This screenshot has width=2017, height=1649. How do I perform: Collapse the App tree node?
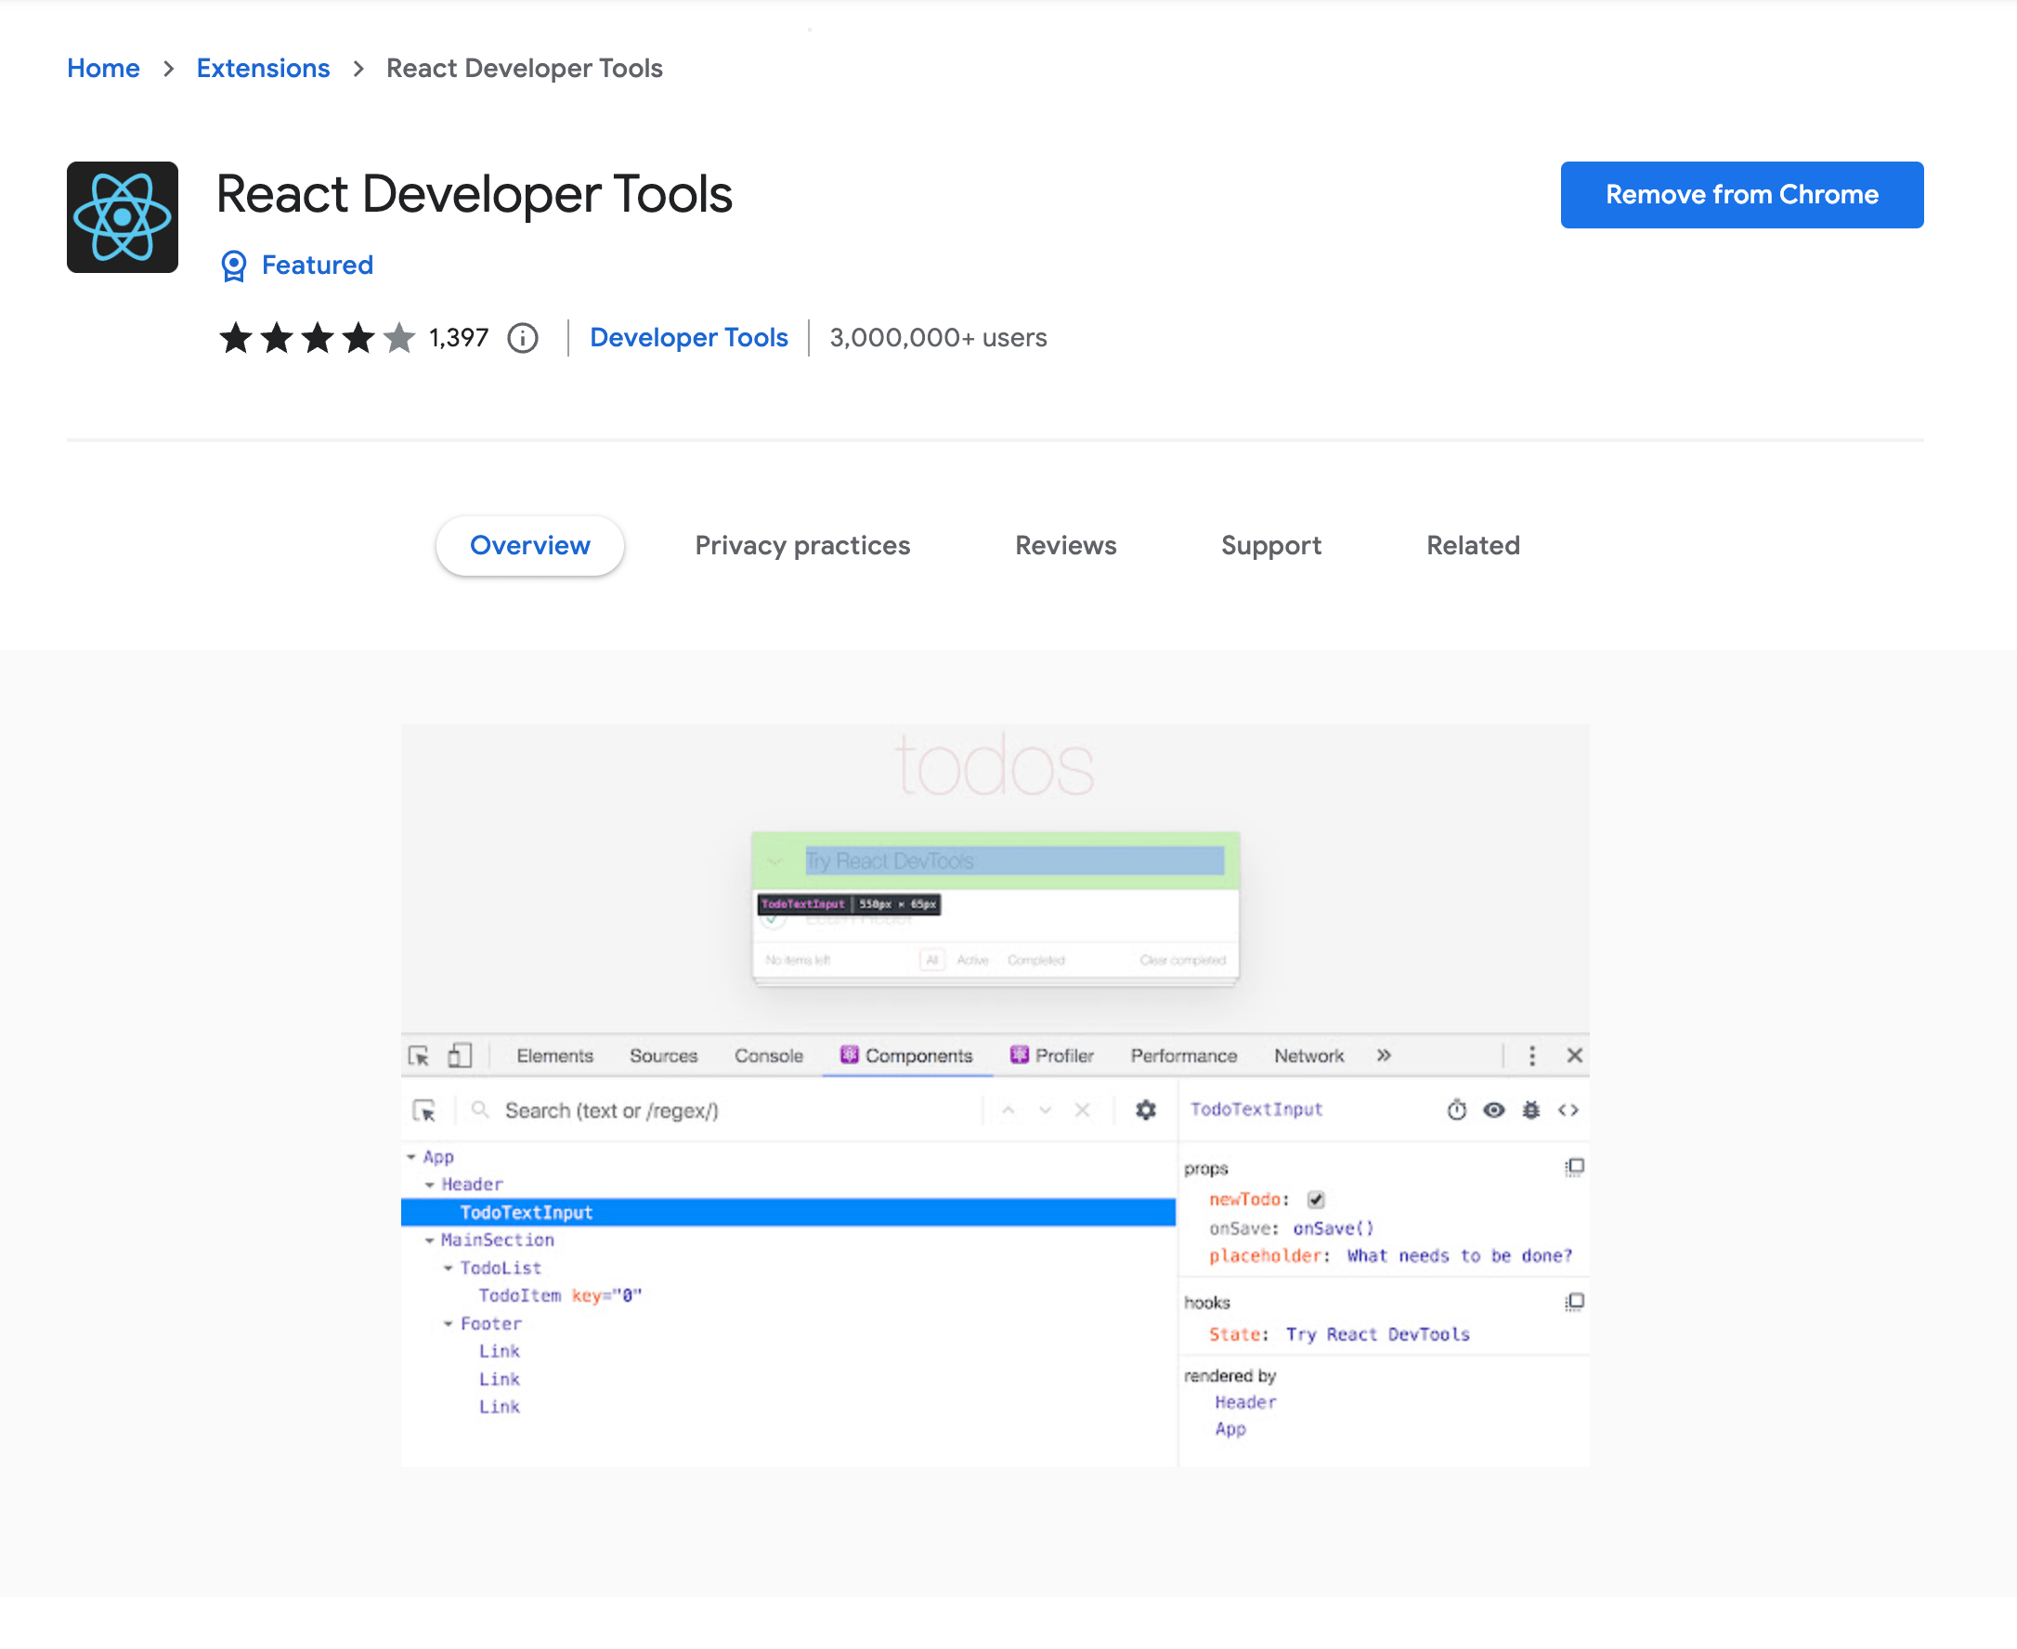[412, 1157]
